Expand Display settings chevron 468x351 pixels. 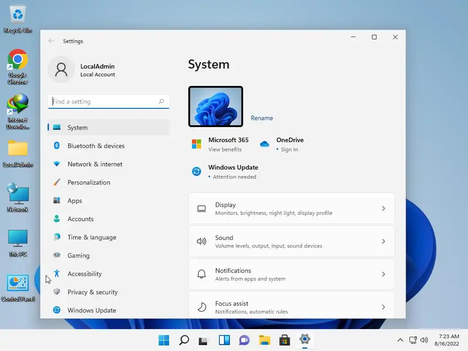(x=383, y=208)
